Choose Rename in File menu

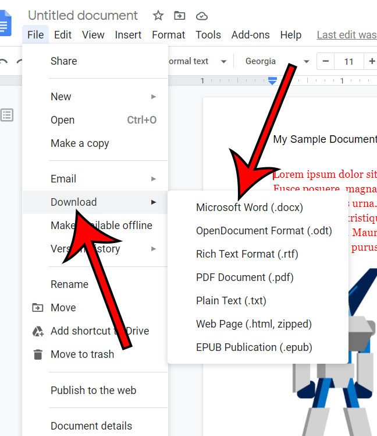coord(95,284)
